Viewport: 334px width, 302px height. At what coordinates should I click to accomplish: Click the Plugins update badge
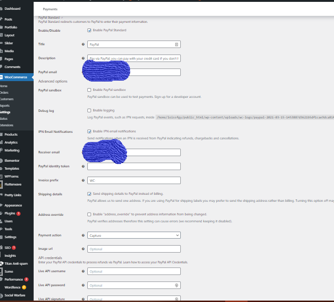point(19,213)
